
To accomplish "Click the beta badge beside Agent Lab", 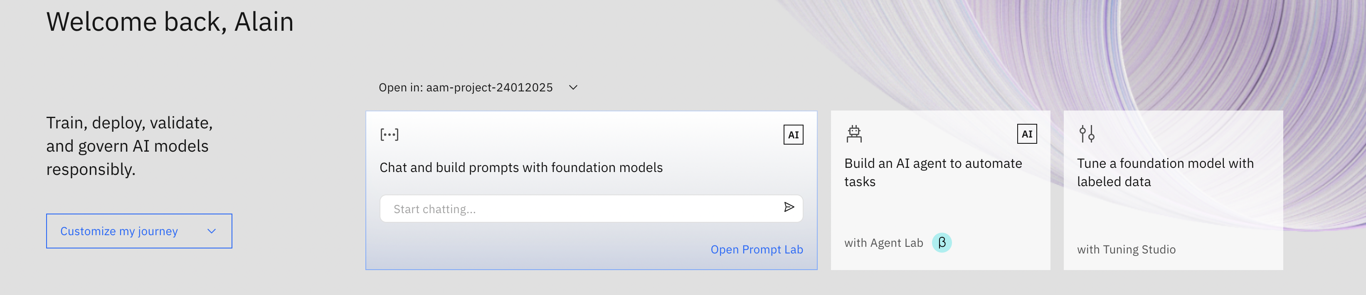I will click(x=942, y=243).
